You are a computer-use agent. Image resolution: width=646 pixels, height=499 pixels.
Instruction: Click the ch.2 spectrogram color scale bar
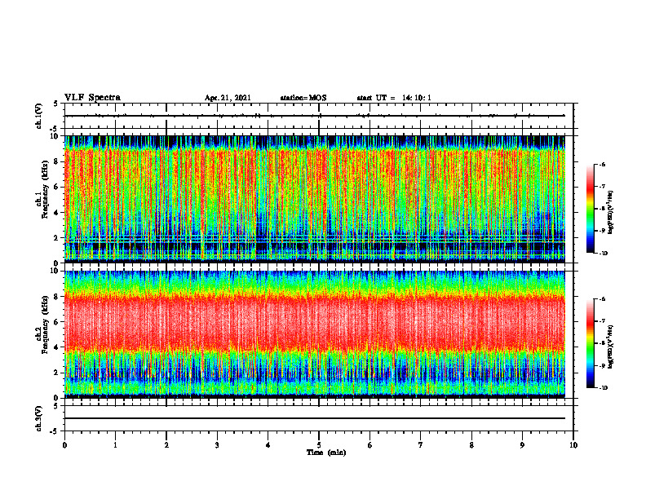[591, 343]
